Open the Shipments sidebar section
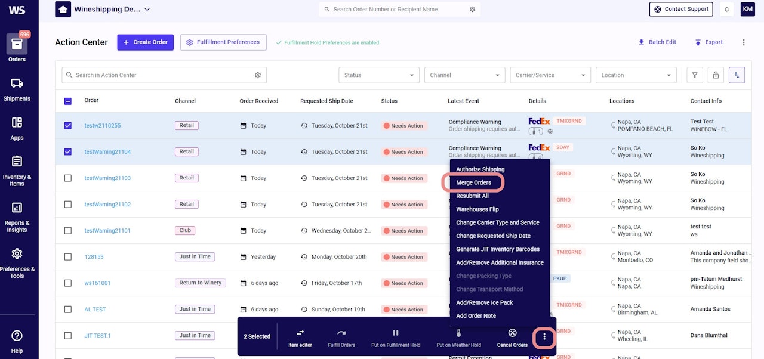This screenshot has height=359, width=764. 17,89
